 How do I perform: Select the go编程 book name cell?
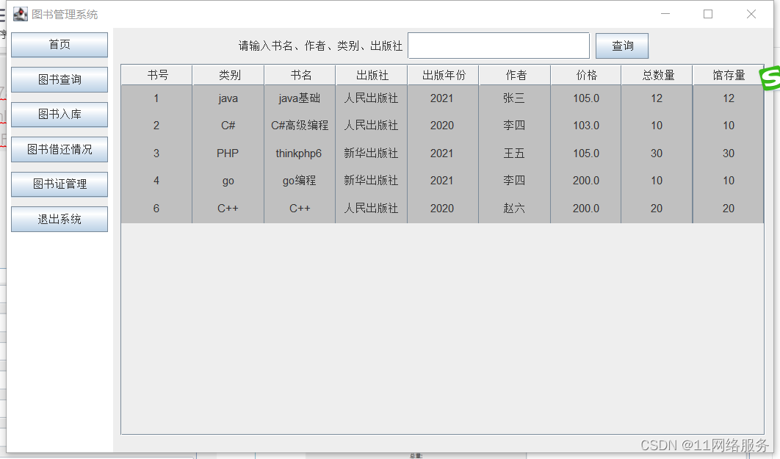coord(300,181)
